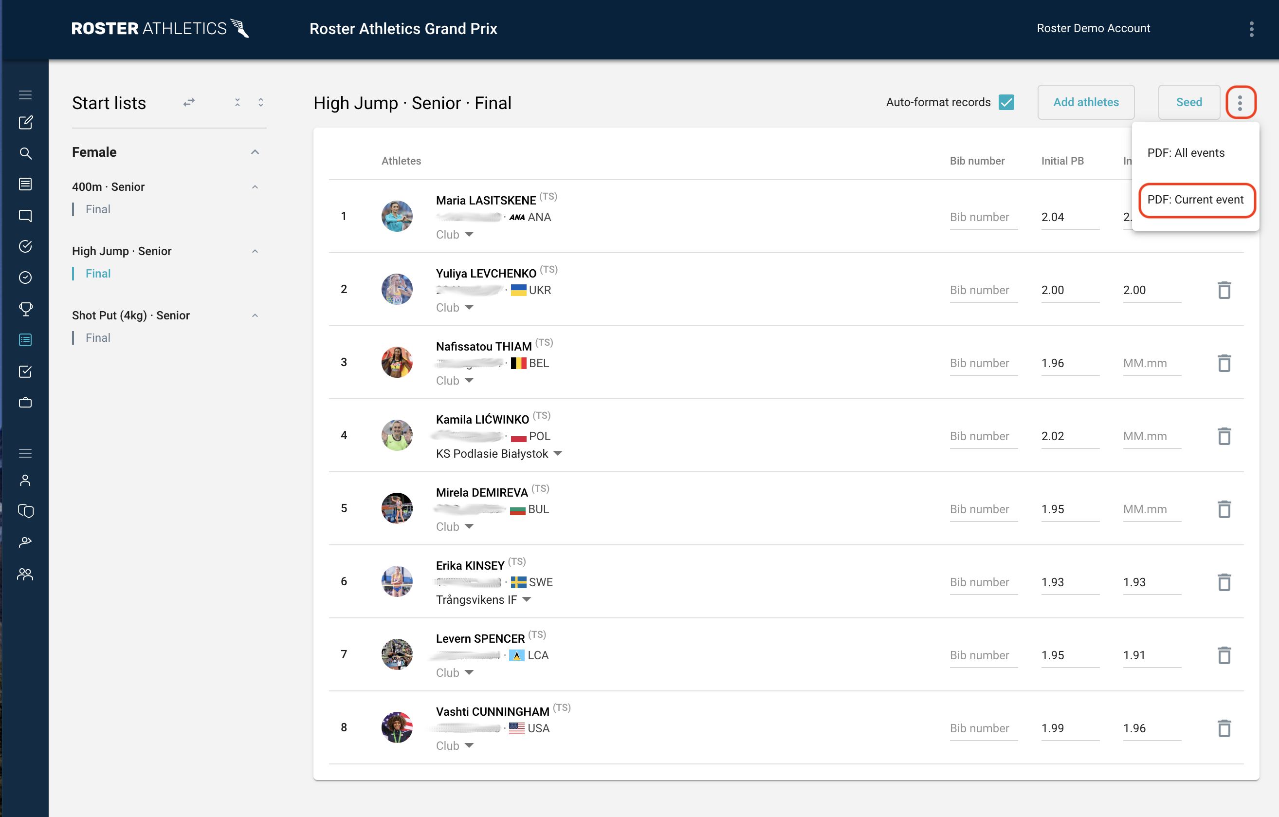Viewport: 1279px width, 817px height.
Task: Click the group of people sidebar icon
Action: (25, 574)
